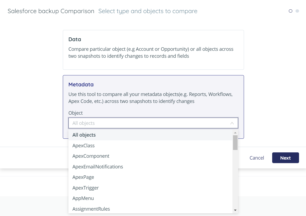The height and width of the screenshot is (216, 306).
Task: Click the Next button
Action: tap(285, 158)
